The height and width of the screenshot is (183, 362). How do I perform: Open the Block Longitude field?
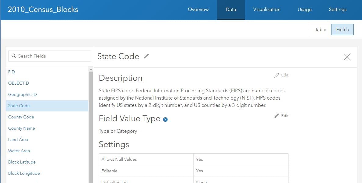tap(24, 173)
